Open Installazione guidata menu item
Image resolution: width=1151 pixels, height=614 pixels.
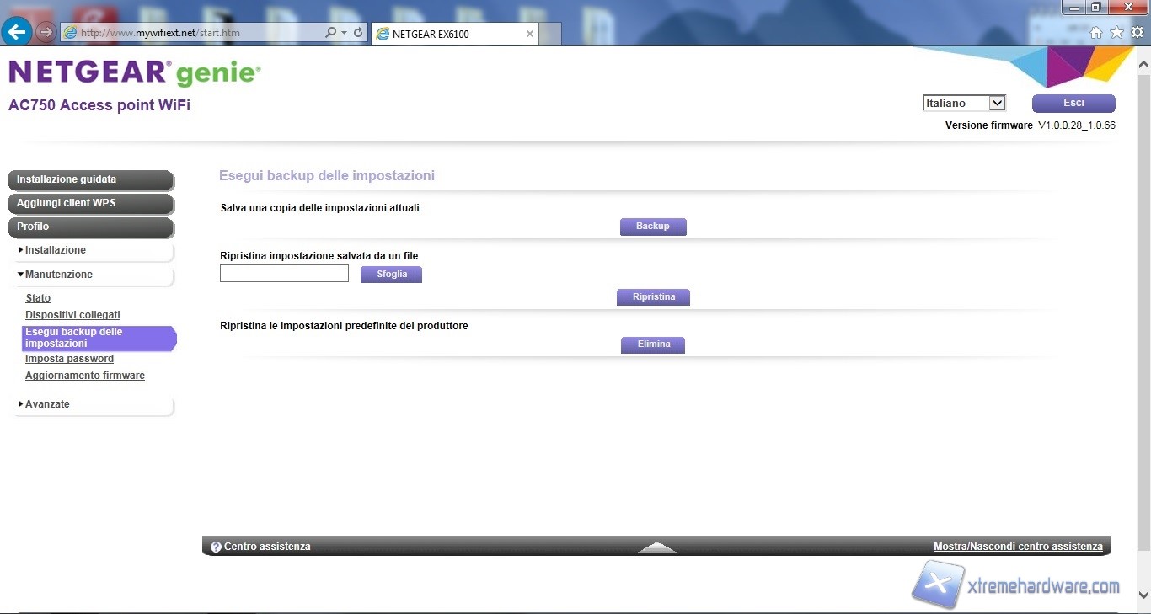(90, 179)
